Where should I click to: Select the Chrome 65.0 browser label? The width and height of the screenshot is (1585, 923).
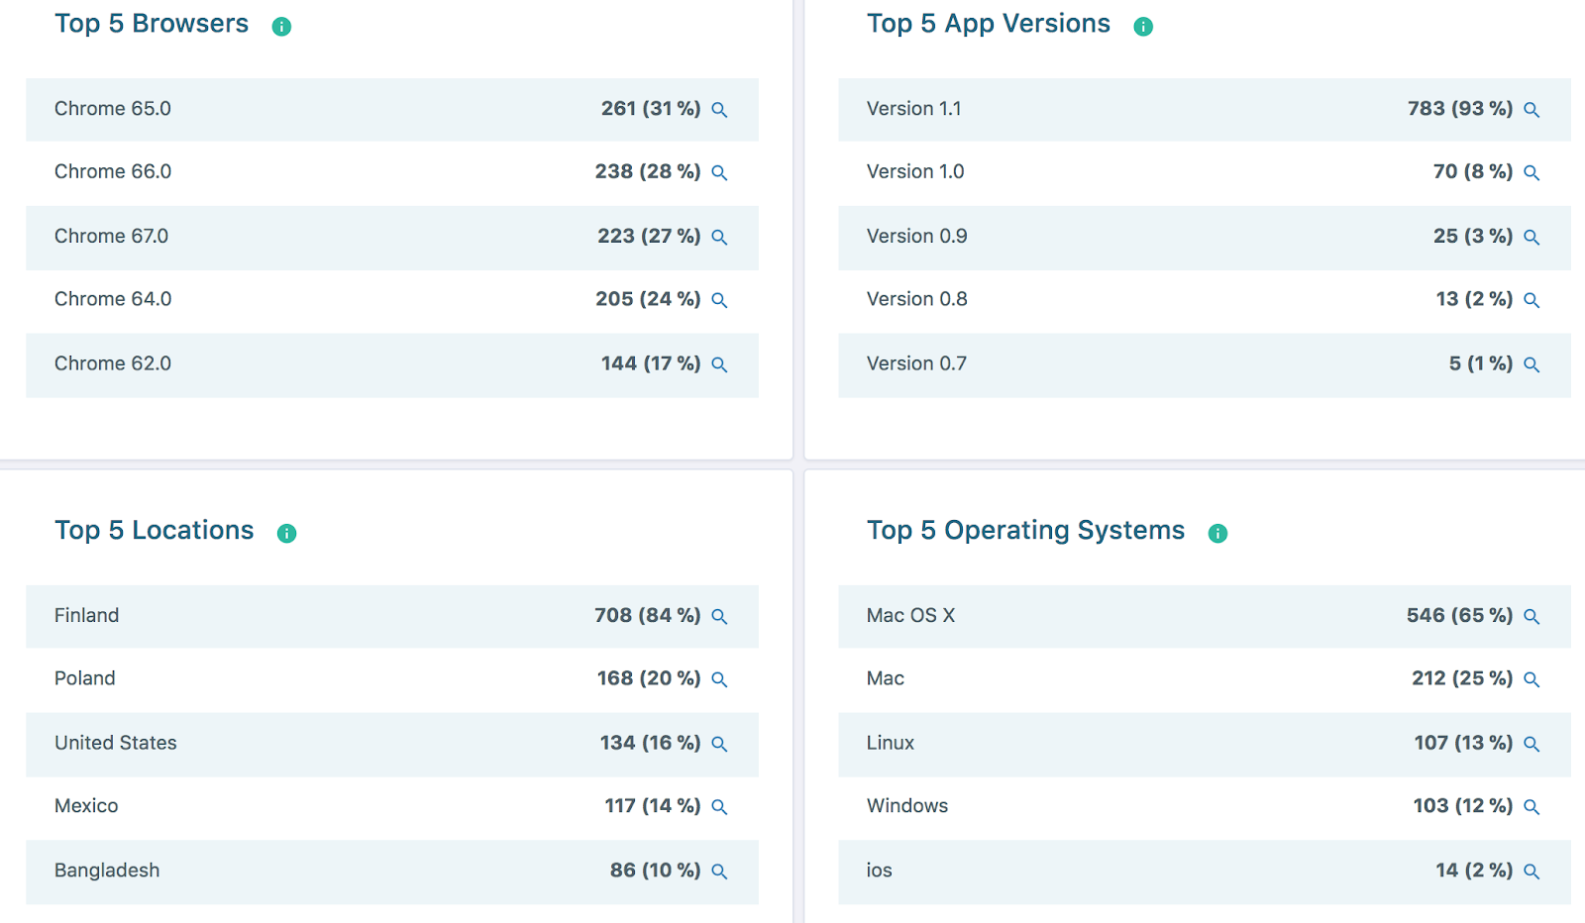[113, 109]
